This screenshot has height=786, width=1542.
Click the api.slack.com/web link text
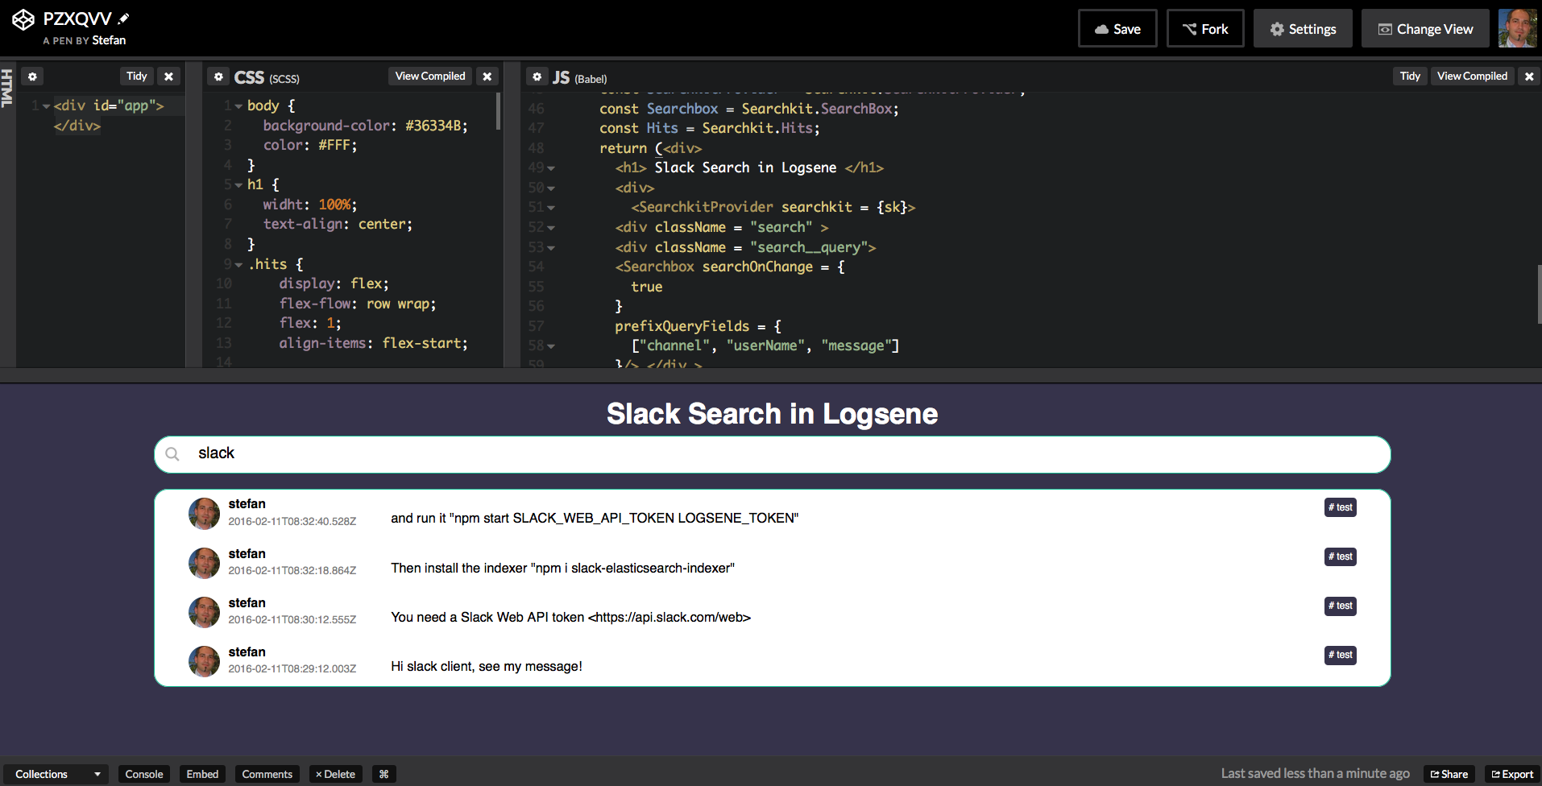[x=669, y=618]
